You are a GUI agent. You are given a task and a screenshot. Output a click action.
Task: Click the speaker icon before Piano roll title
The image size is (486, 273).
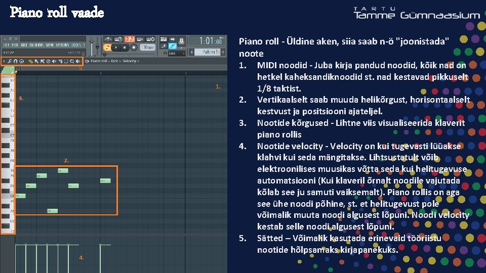coord(87,61)
